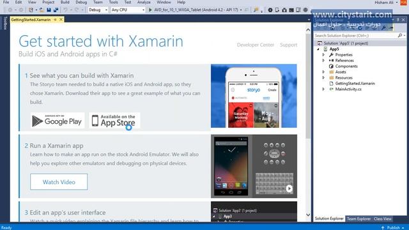Click the globe icon in the toolbar

click(x=305, y=10)
